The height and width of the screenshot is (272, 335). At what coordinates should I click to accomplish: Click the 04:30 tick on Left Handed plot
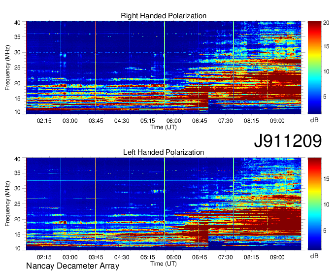(122, 257)
